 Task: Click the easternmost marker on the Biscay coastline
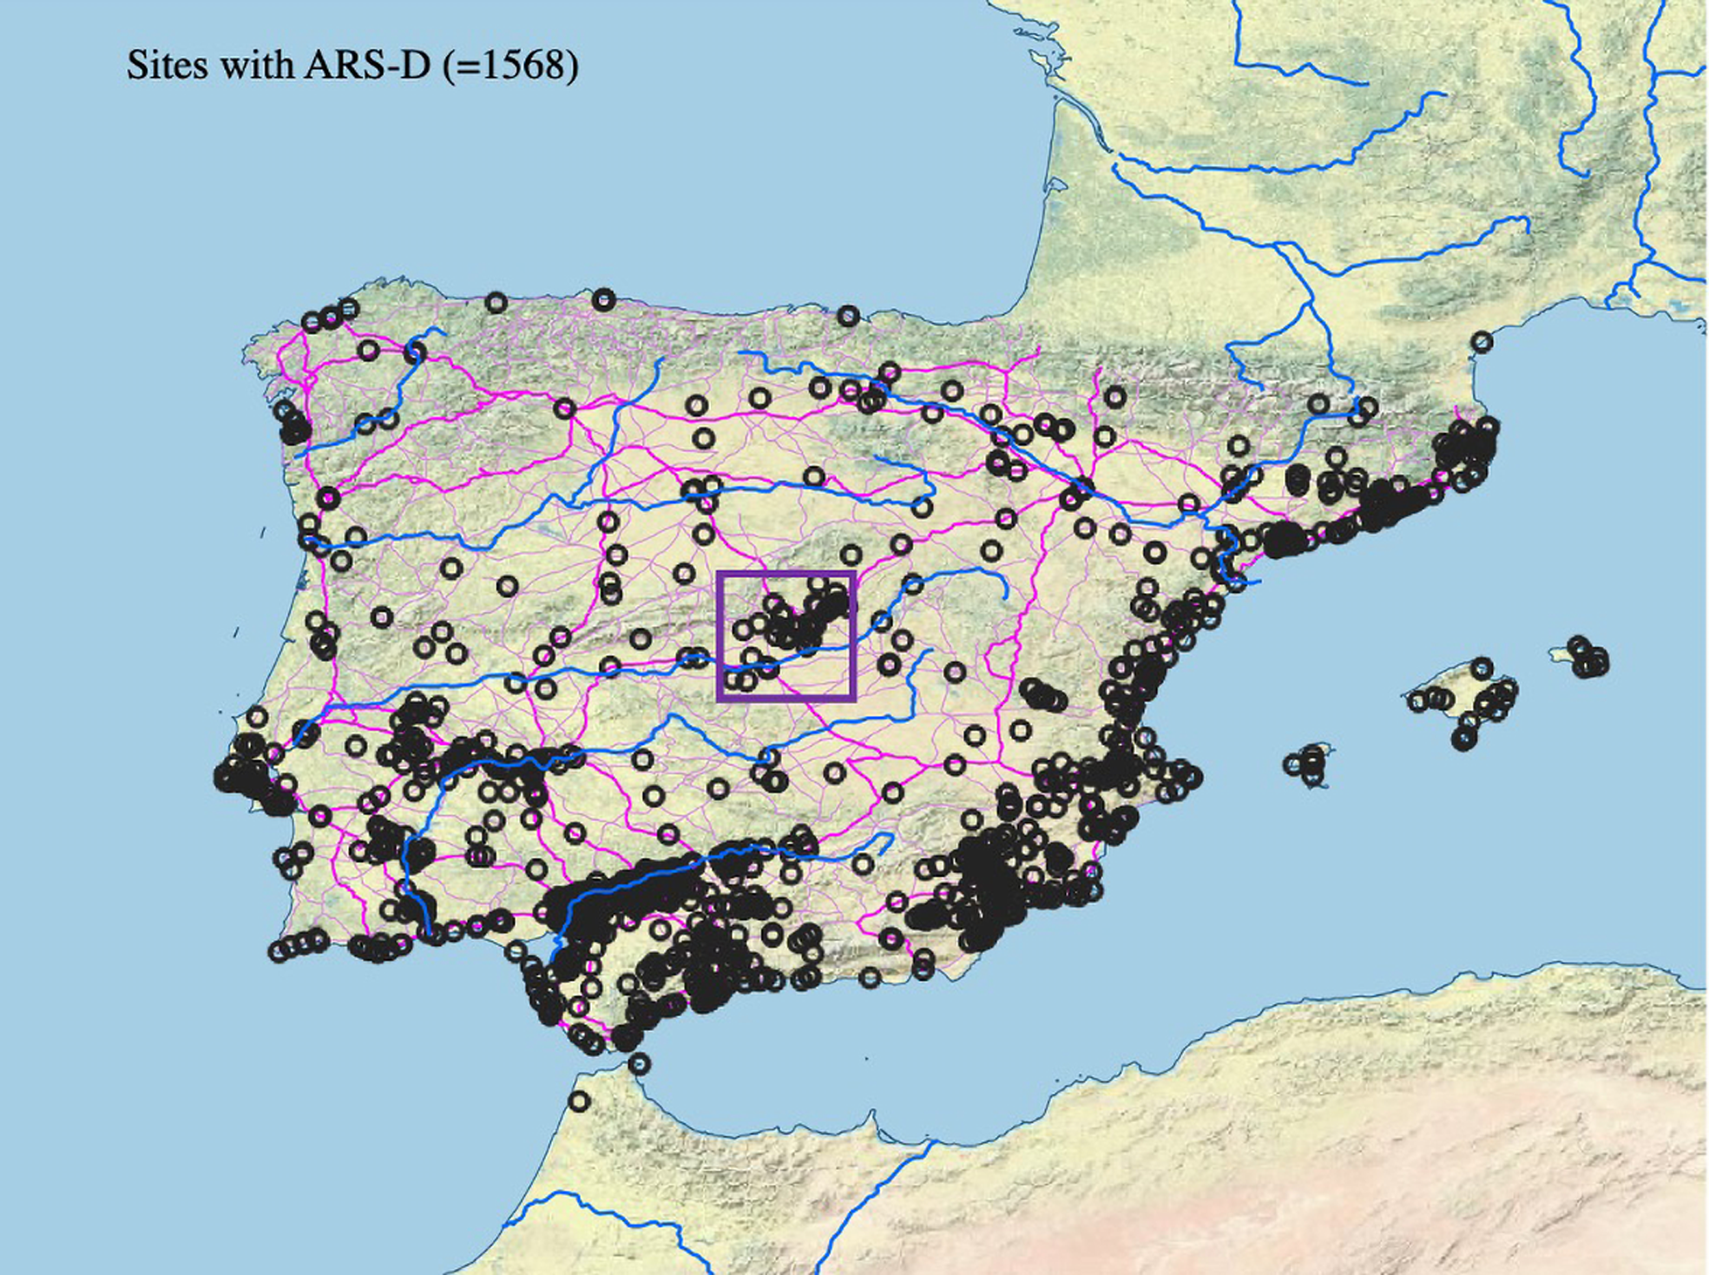[x=848, y=316]
